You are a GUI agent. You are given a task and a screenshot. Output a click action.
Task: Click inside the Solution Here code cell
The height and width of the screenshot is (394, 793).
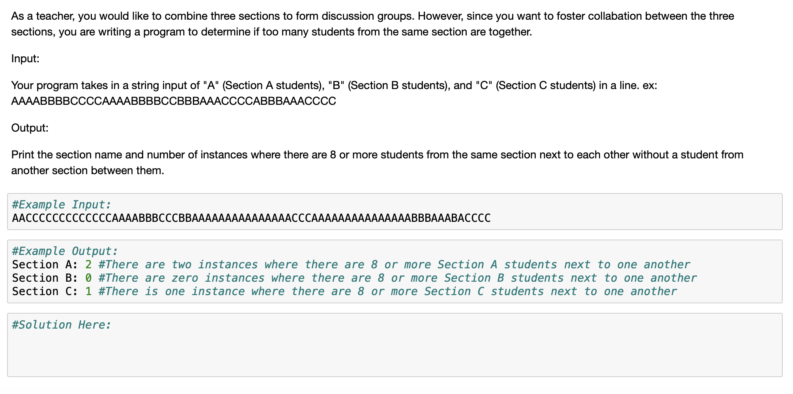coord(395,345)
